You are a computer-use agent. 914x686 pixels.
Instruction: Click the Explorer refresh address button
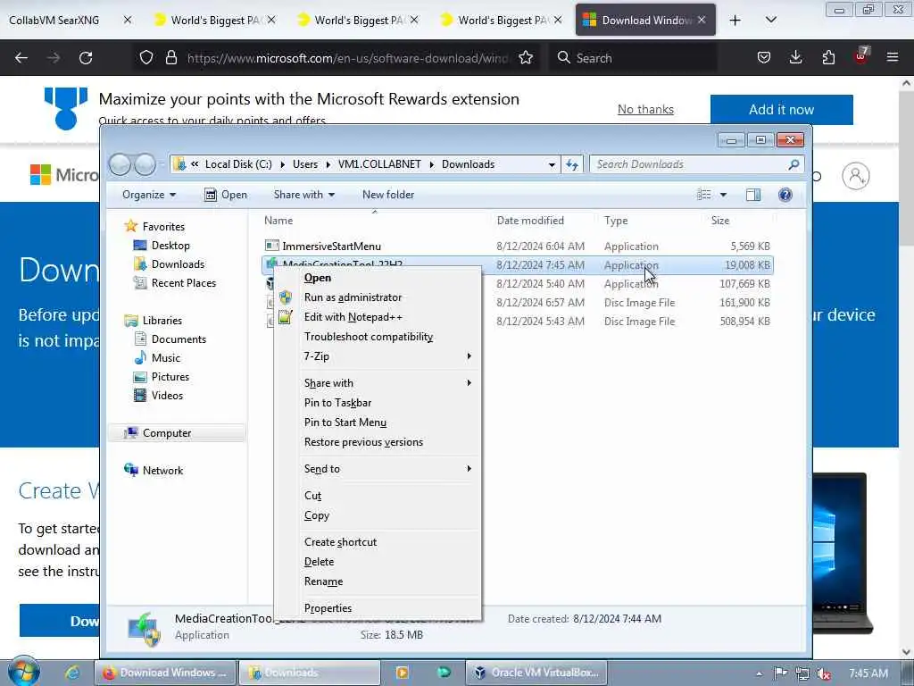(x=572, y=164)
